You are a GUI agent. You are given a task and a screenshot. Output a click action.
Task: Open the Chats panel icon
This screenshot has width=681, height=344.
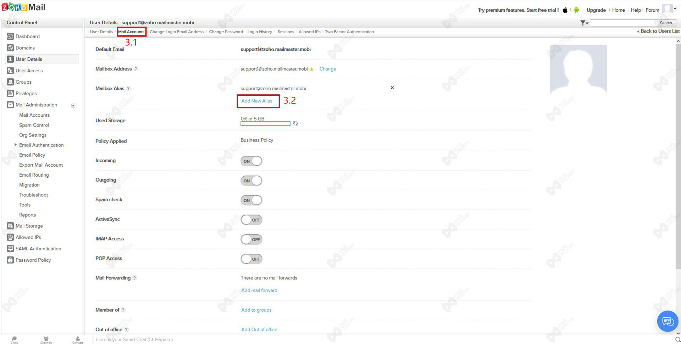click(x=14, y=339)
